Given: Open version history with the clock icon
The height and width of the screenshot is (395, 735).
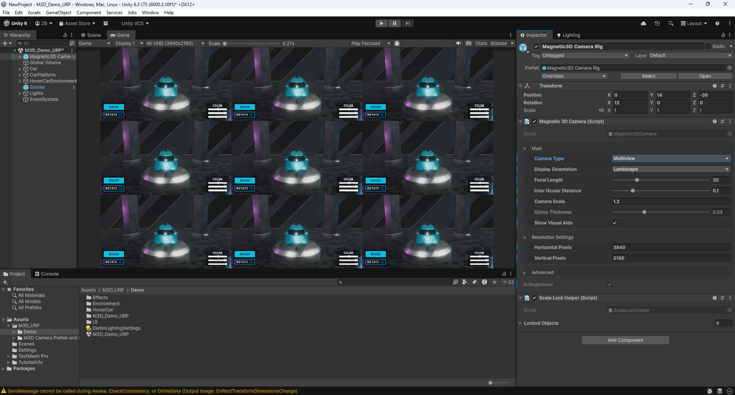Looking at the screenshot, I should 657,23.
